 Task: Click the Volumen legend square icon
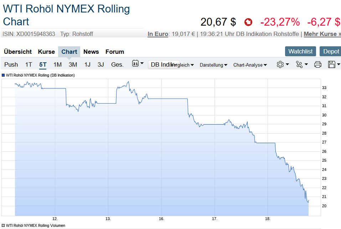pos(4,225)
